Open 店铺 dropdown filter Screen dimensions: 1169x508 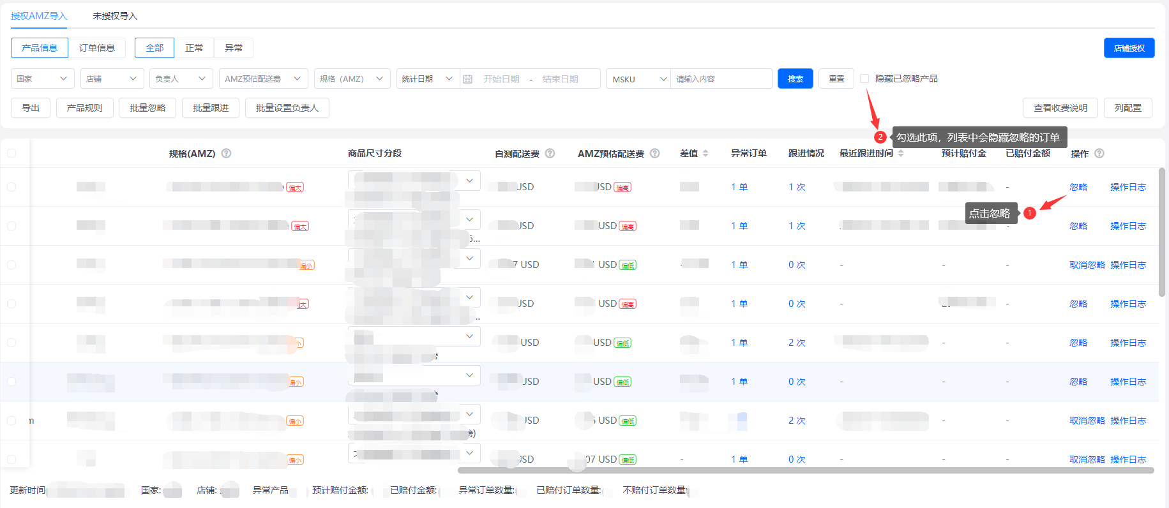click(x=112, y=78)
